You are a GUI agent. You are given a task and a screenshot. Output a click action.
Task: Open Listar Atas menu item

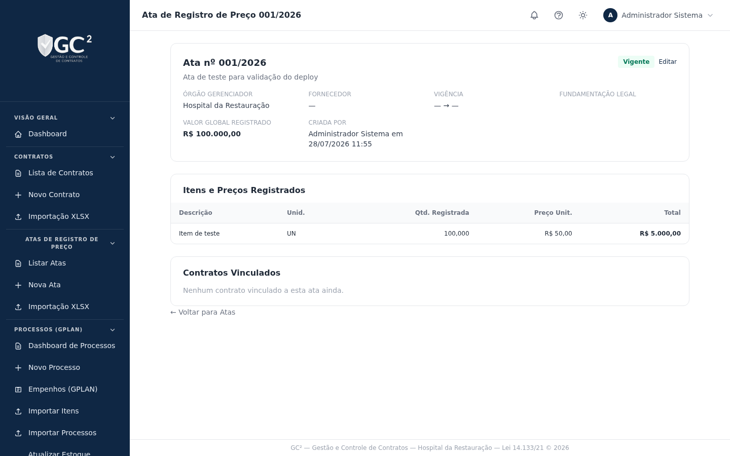(x=65, y=263)
